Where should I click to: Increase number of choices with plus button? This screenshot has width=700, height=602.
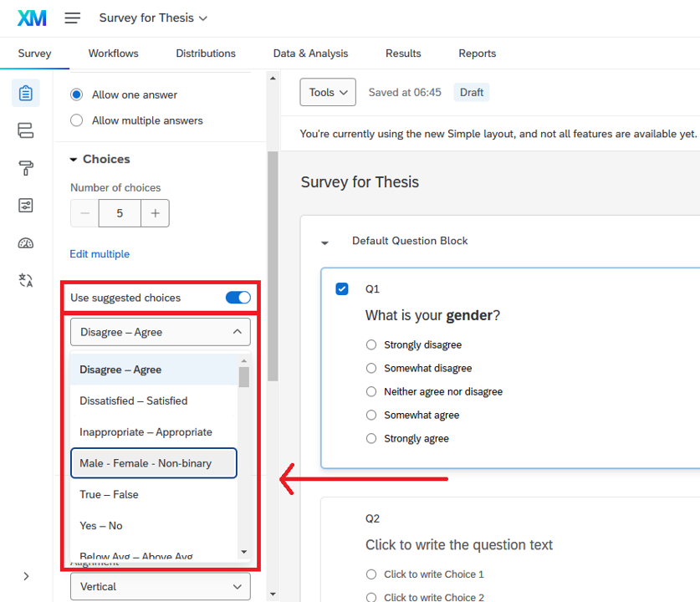coord(155,213)
